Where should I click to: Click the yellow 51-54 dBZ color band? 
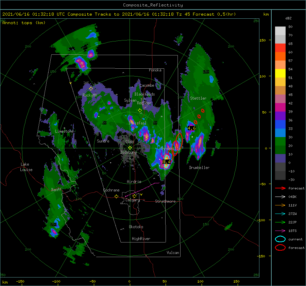click(280, 73)
